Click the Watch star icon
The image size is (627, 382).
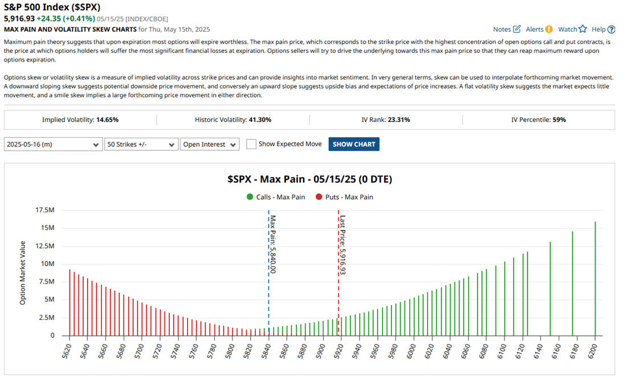pyautogui.click(x=583, y=29)
